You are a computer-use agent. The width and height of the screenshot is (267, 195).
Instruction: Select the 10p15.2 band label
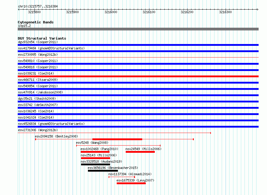(24, 26)
